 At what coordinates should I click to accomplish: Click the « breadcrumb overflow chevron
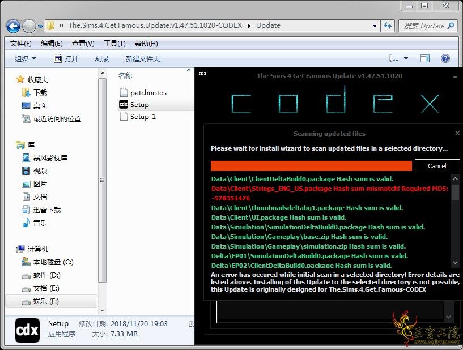tap(61, 25)
